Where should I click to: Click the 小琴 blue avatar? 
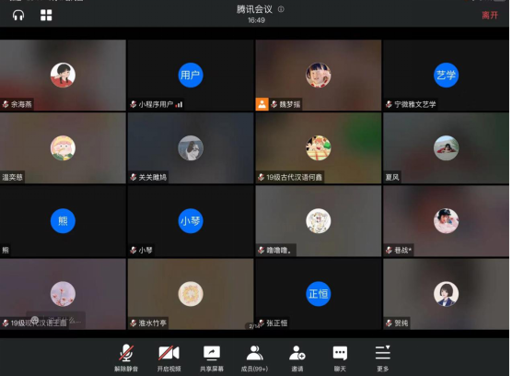click(191, 221)
